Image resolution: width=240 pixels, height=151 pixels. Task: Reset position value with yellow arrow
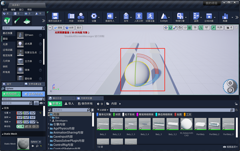(40, 113)
